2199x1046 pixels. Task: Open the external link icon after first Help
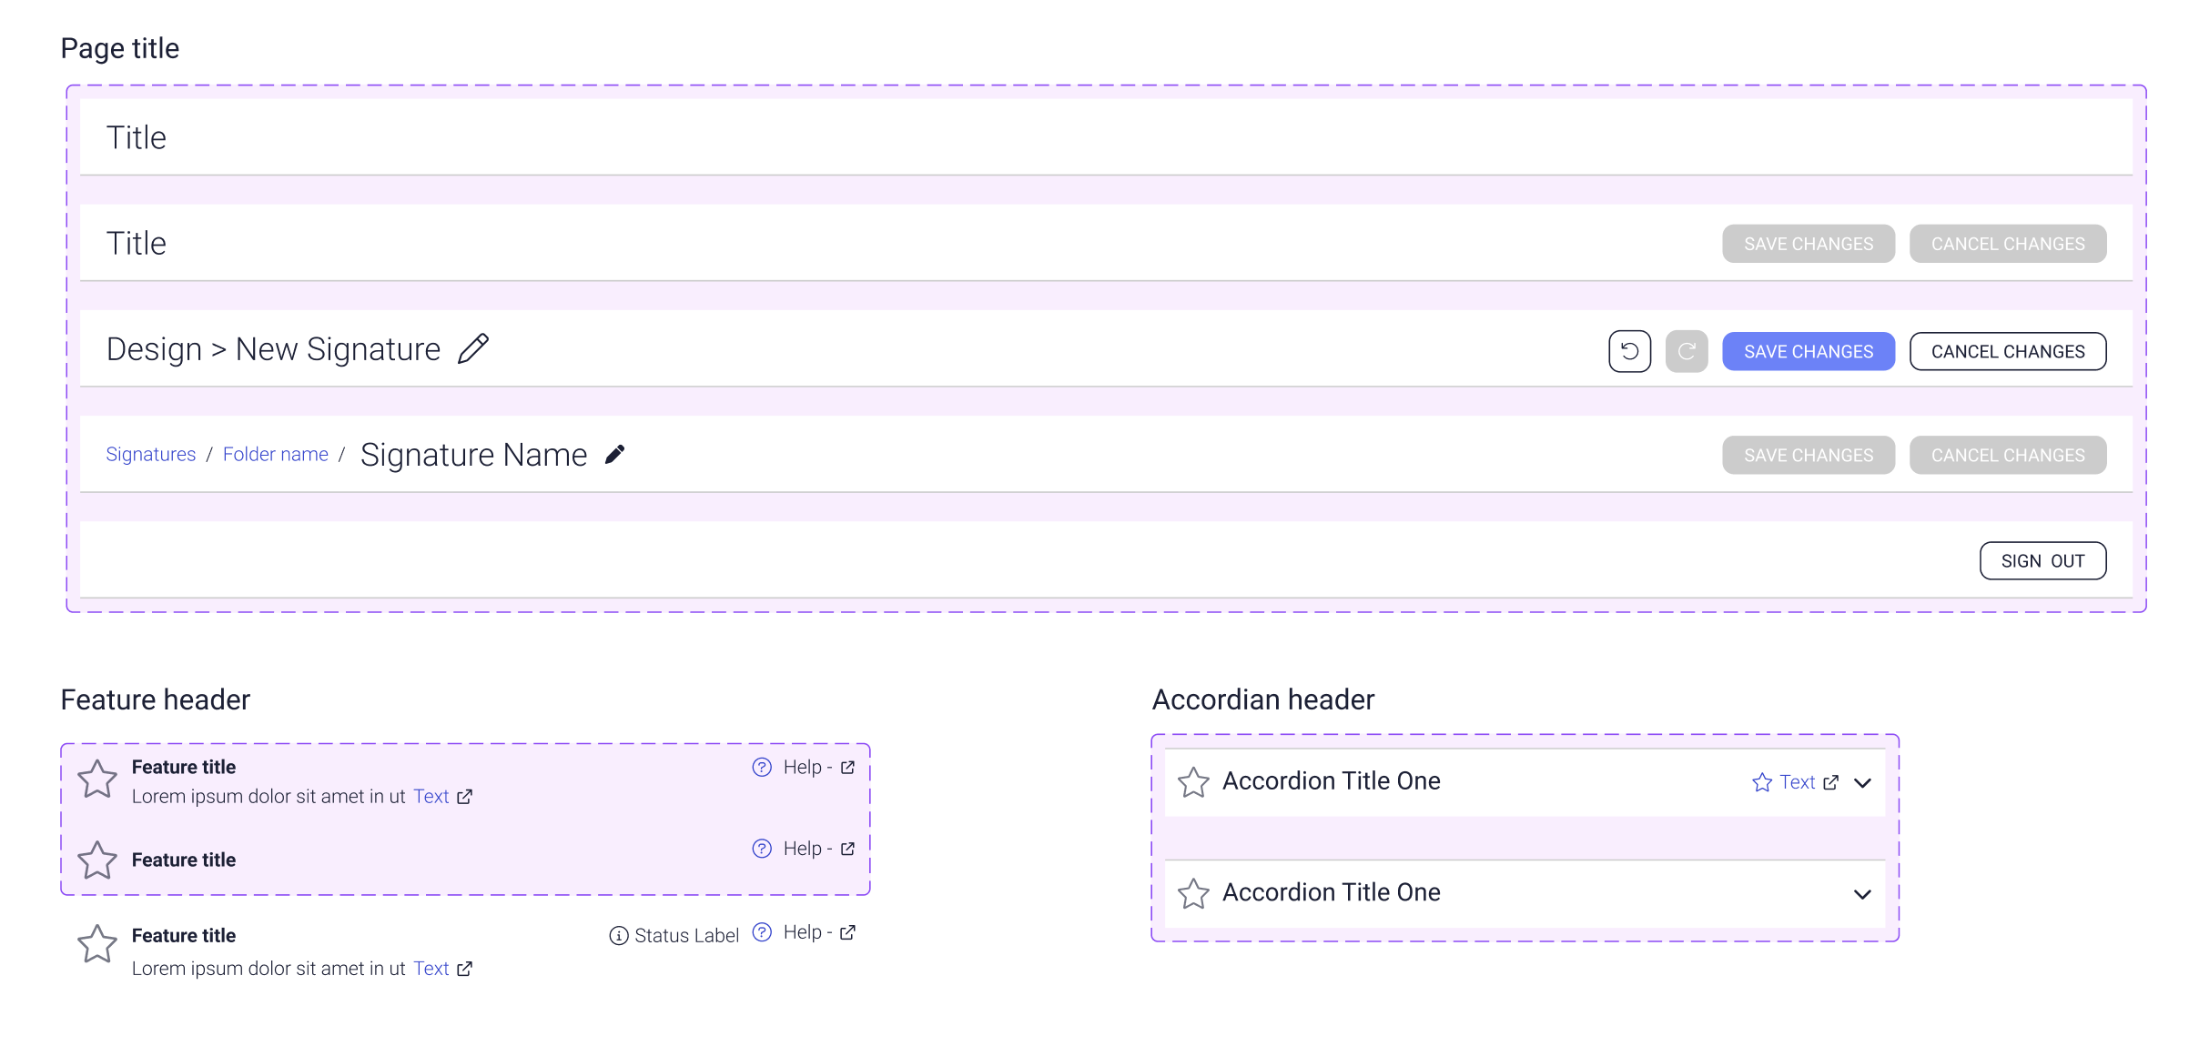847,768
